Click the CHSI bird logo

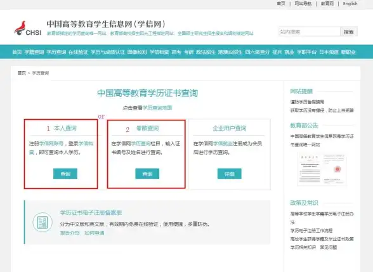coord(28,29)
